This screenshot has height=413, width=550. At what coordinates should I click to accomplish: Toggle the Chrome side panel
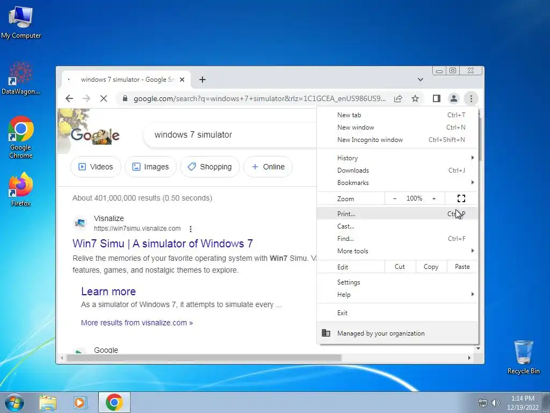pyautogui.click(x=436, y=99)
